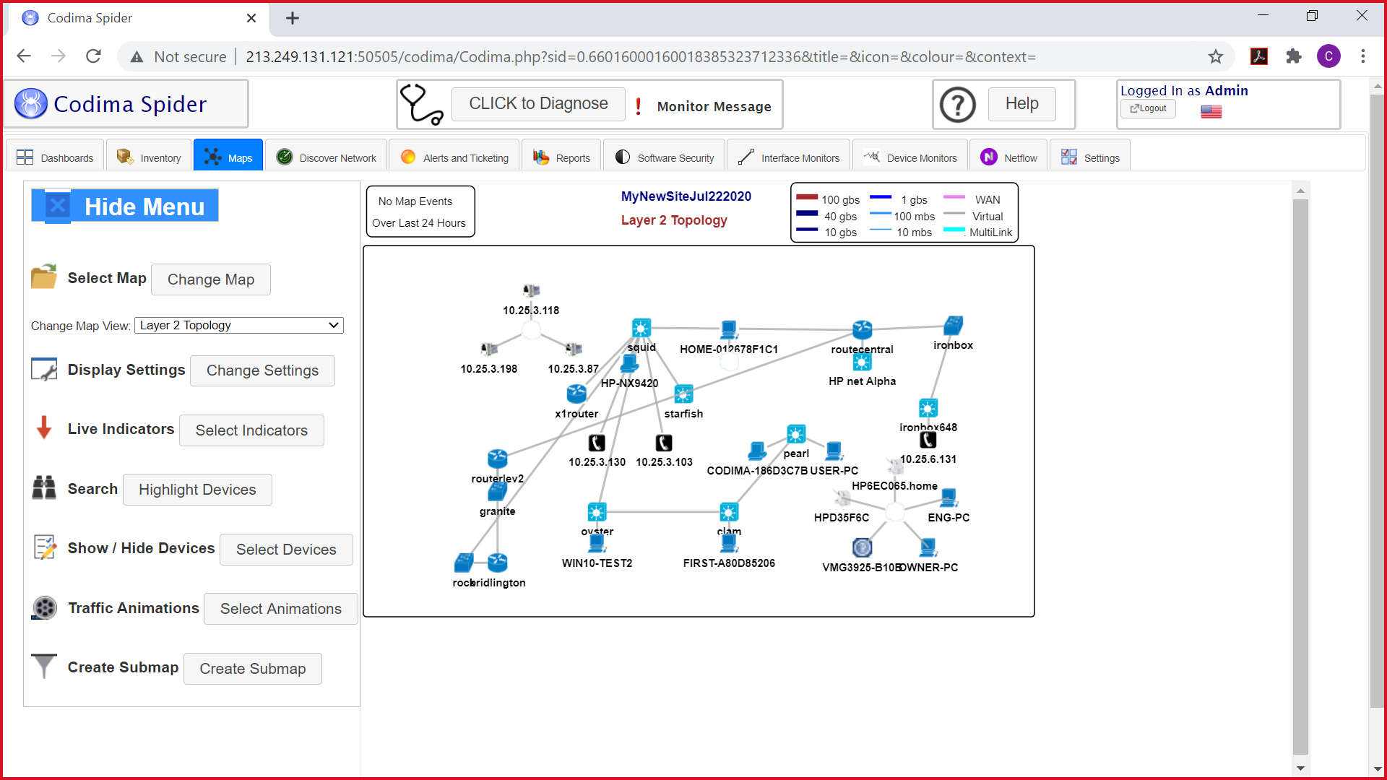Viewport: 1387px width, 780px height.
Task: Click the Codima Spider logo icon
Action: (31, 104)
